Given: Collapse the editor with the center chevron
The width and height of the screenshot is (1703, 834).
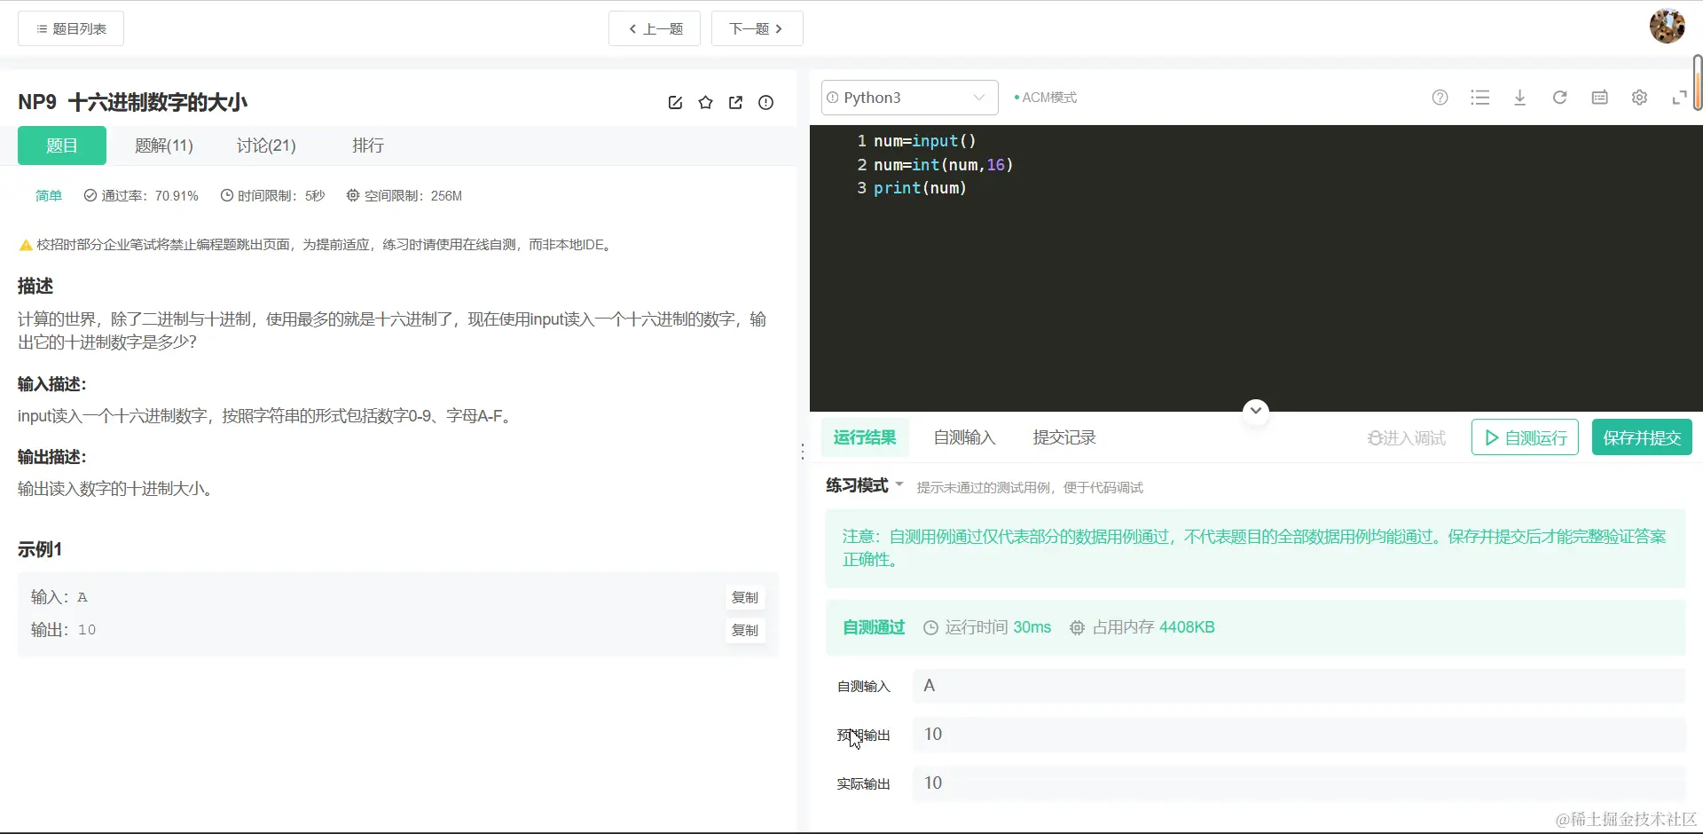Looking at the screenshot, I should point(1255,409).
